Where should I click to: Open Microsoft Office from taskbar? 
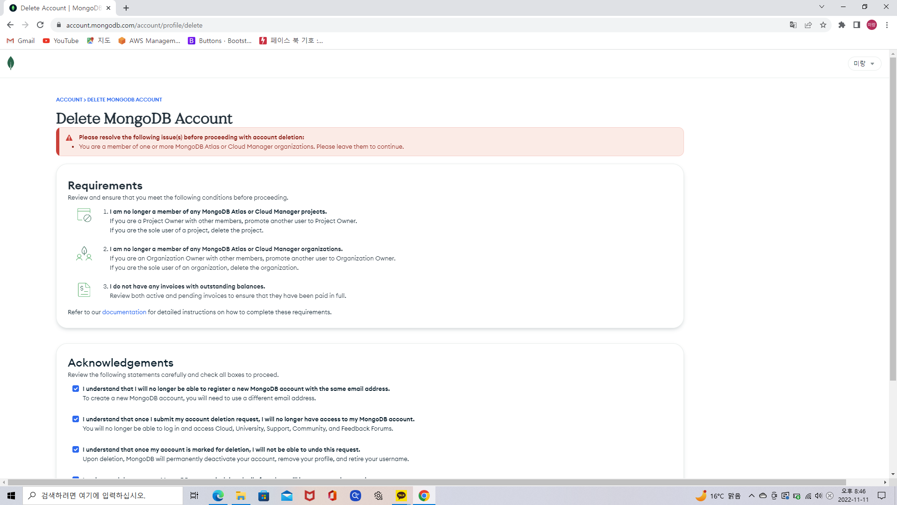click(333, 496)
